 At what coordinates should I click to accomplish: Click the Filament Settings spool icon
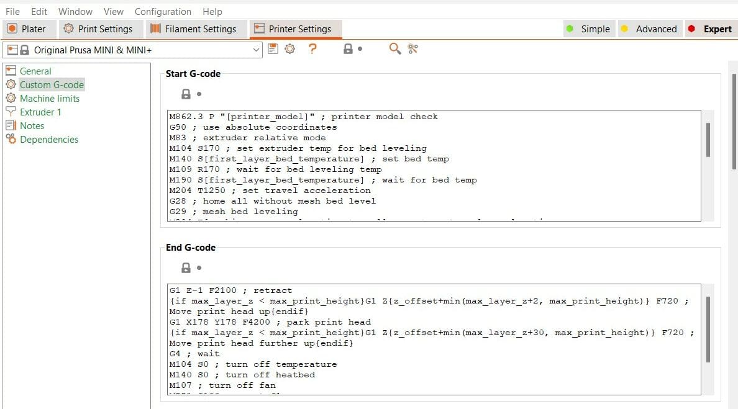click(155, 29)
